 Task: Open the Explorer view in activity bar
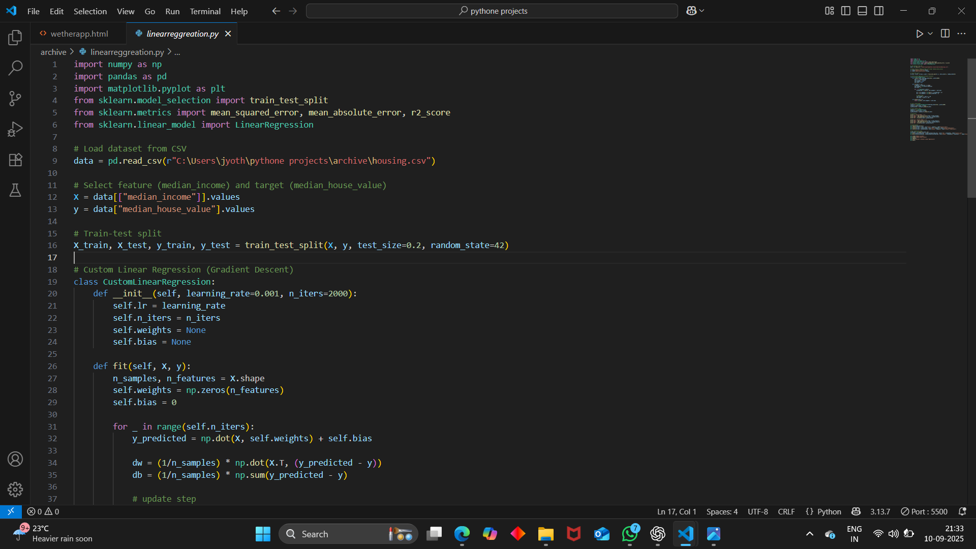pyautogui.click(x=15, y=37)
